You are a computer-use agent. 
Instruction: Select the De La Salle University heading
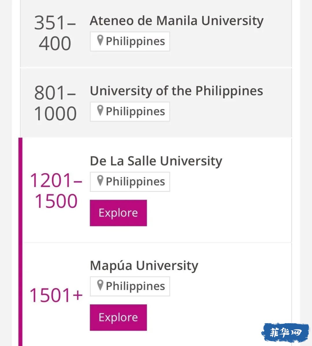156,161
